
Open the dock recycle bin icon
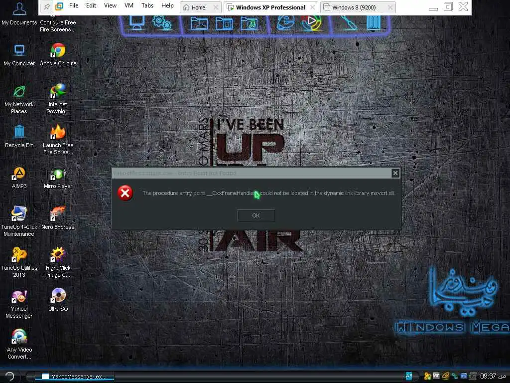[x=374, y=23]
